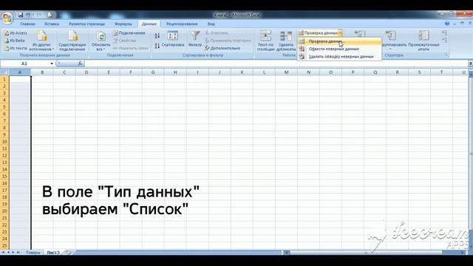473x266 pixels.
Task: Click the Разгруппировать icon
Action: click(391, 35)
